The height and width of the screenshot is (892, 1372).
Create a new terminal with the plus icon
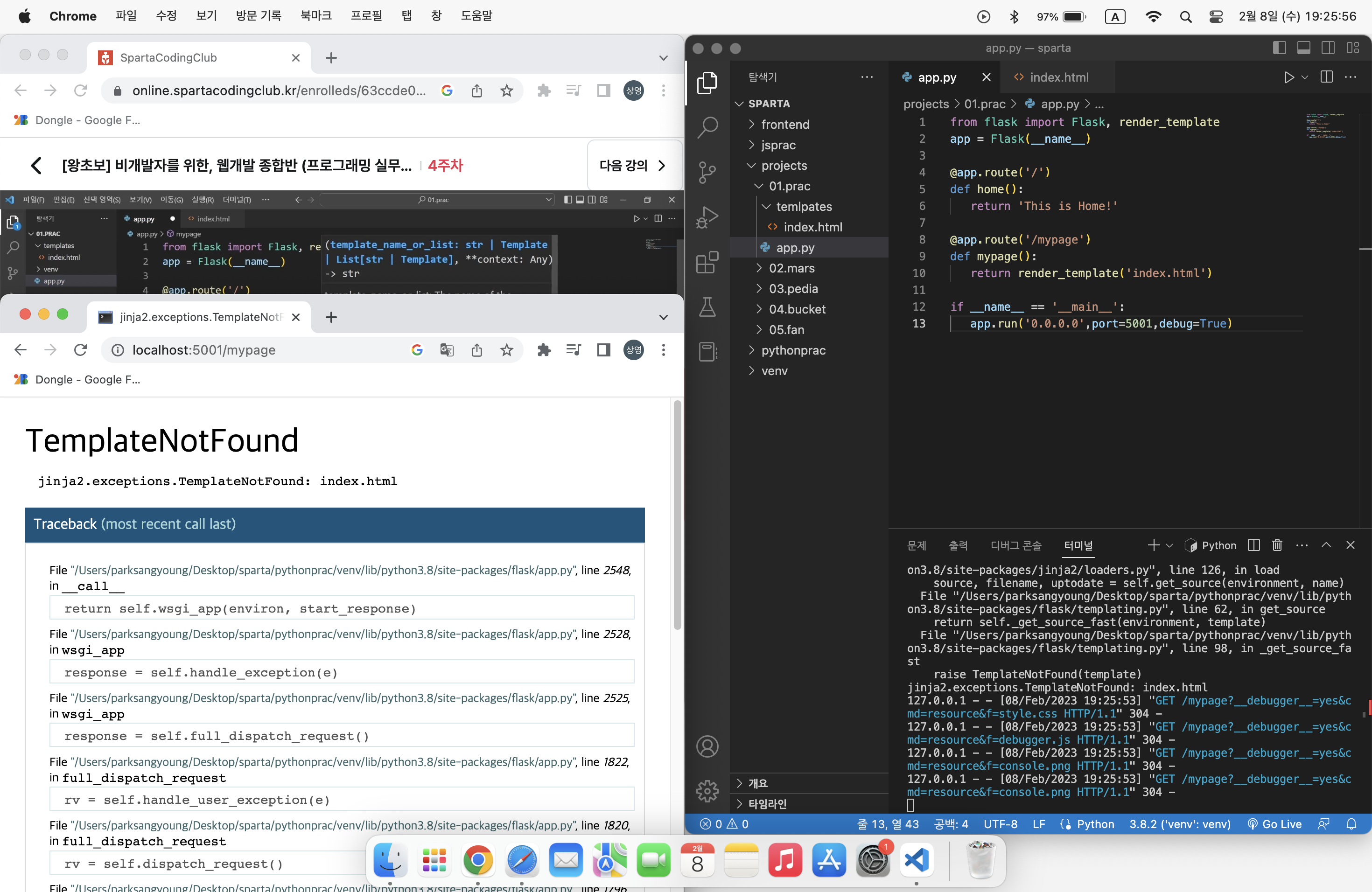point(1153,545)
